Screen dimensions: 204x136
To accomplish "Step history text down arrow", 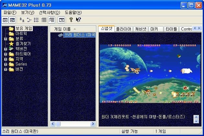I will pyautogui.click(x=196, y=121).
